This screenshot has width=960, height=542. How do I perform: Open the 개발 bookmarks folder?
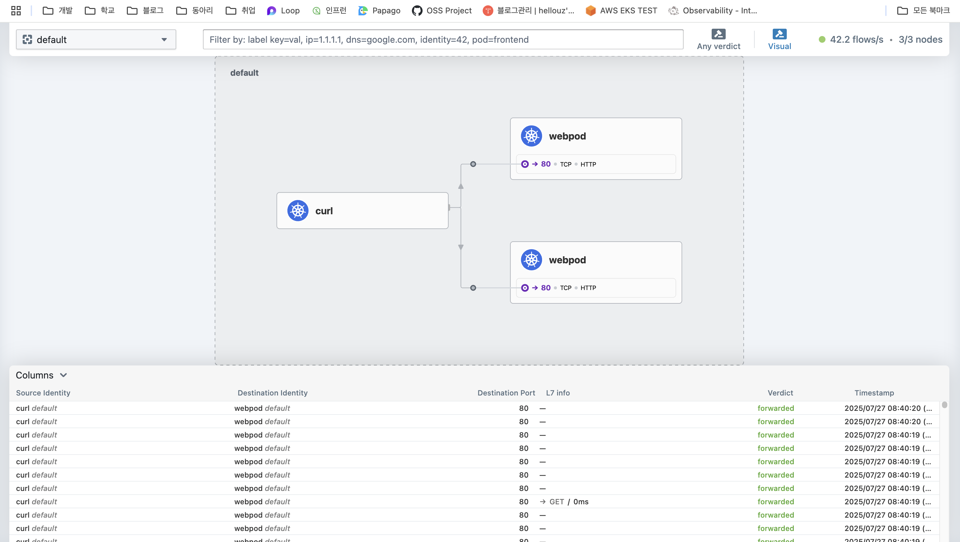coord(57,10)
